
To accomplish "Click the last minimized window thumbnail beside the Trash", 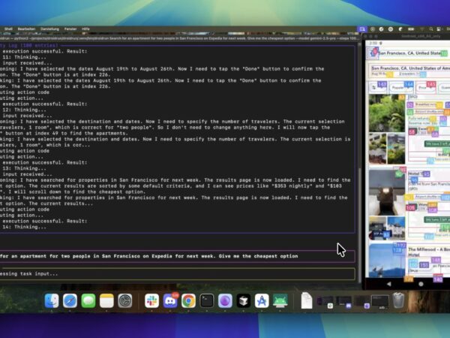I will (380, 301).
